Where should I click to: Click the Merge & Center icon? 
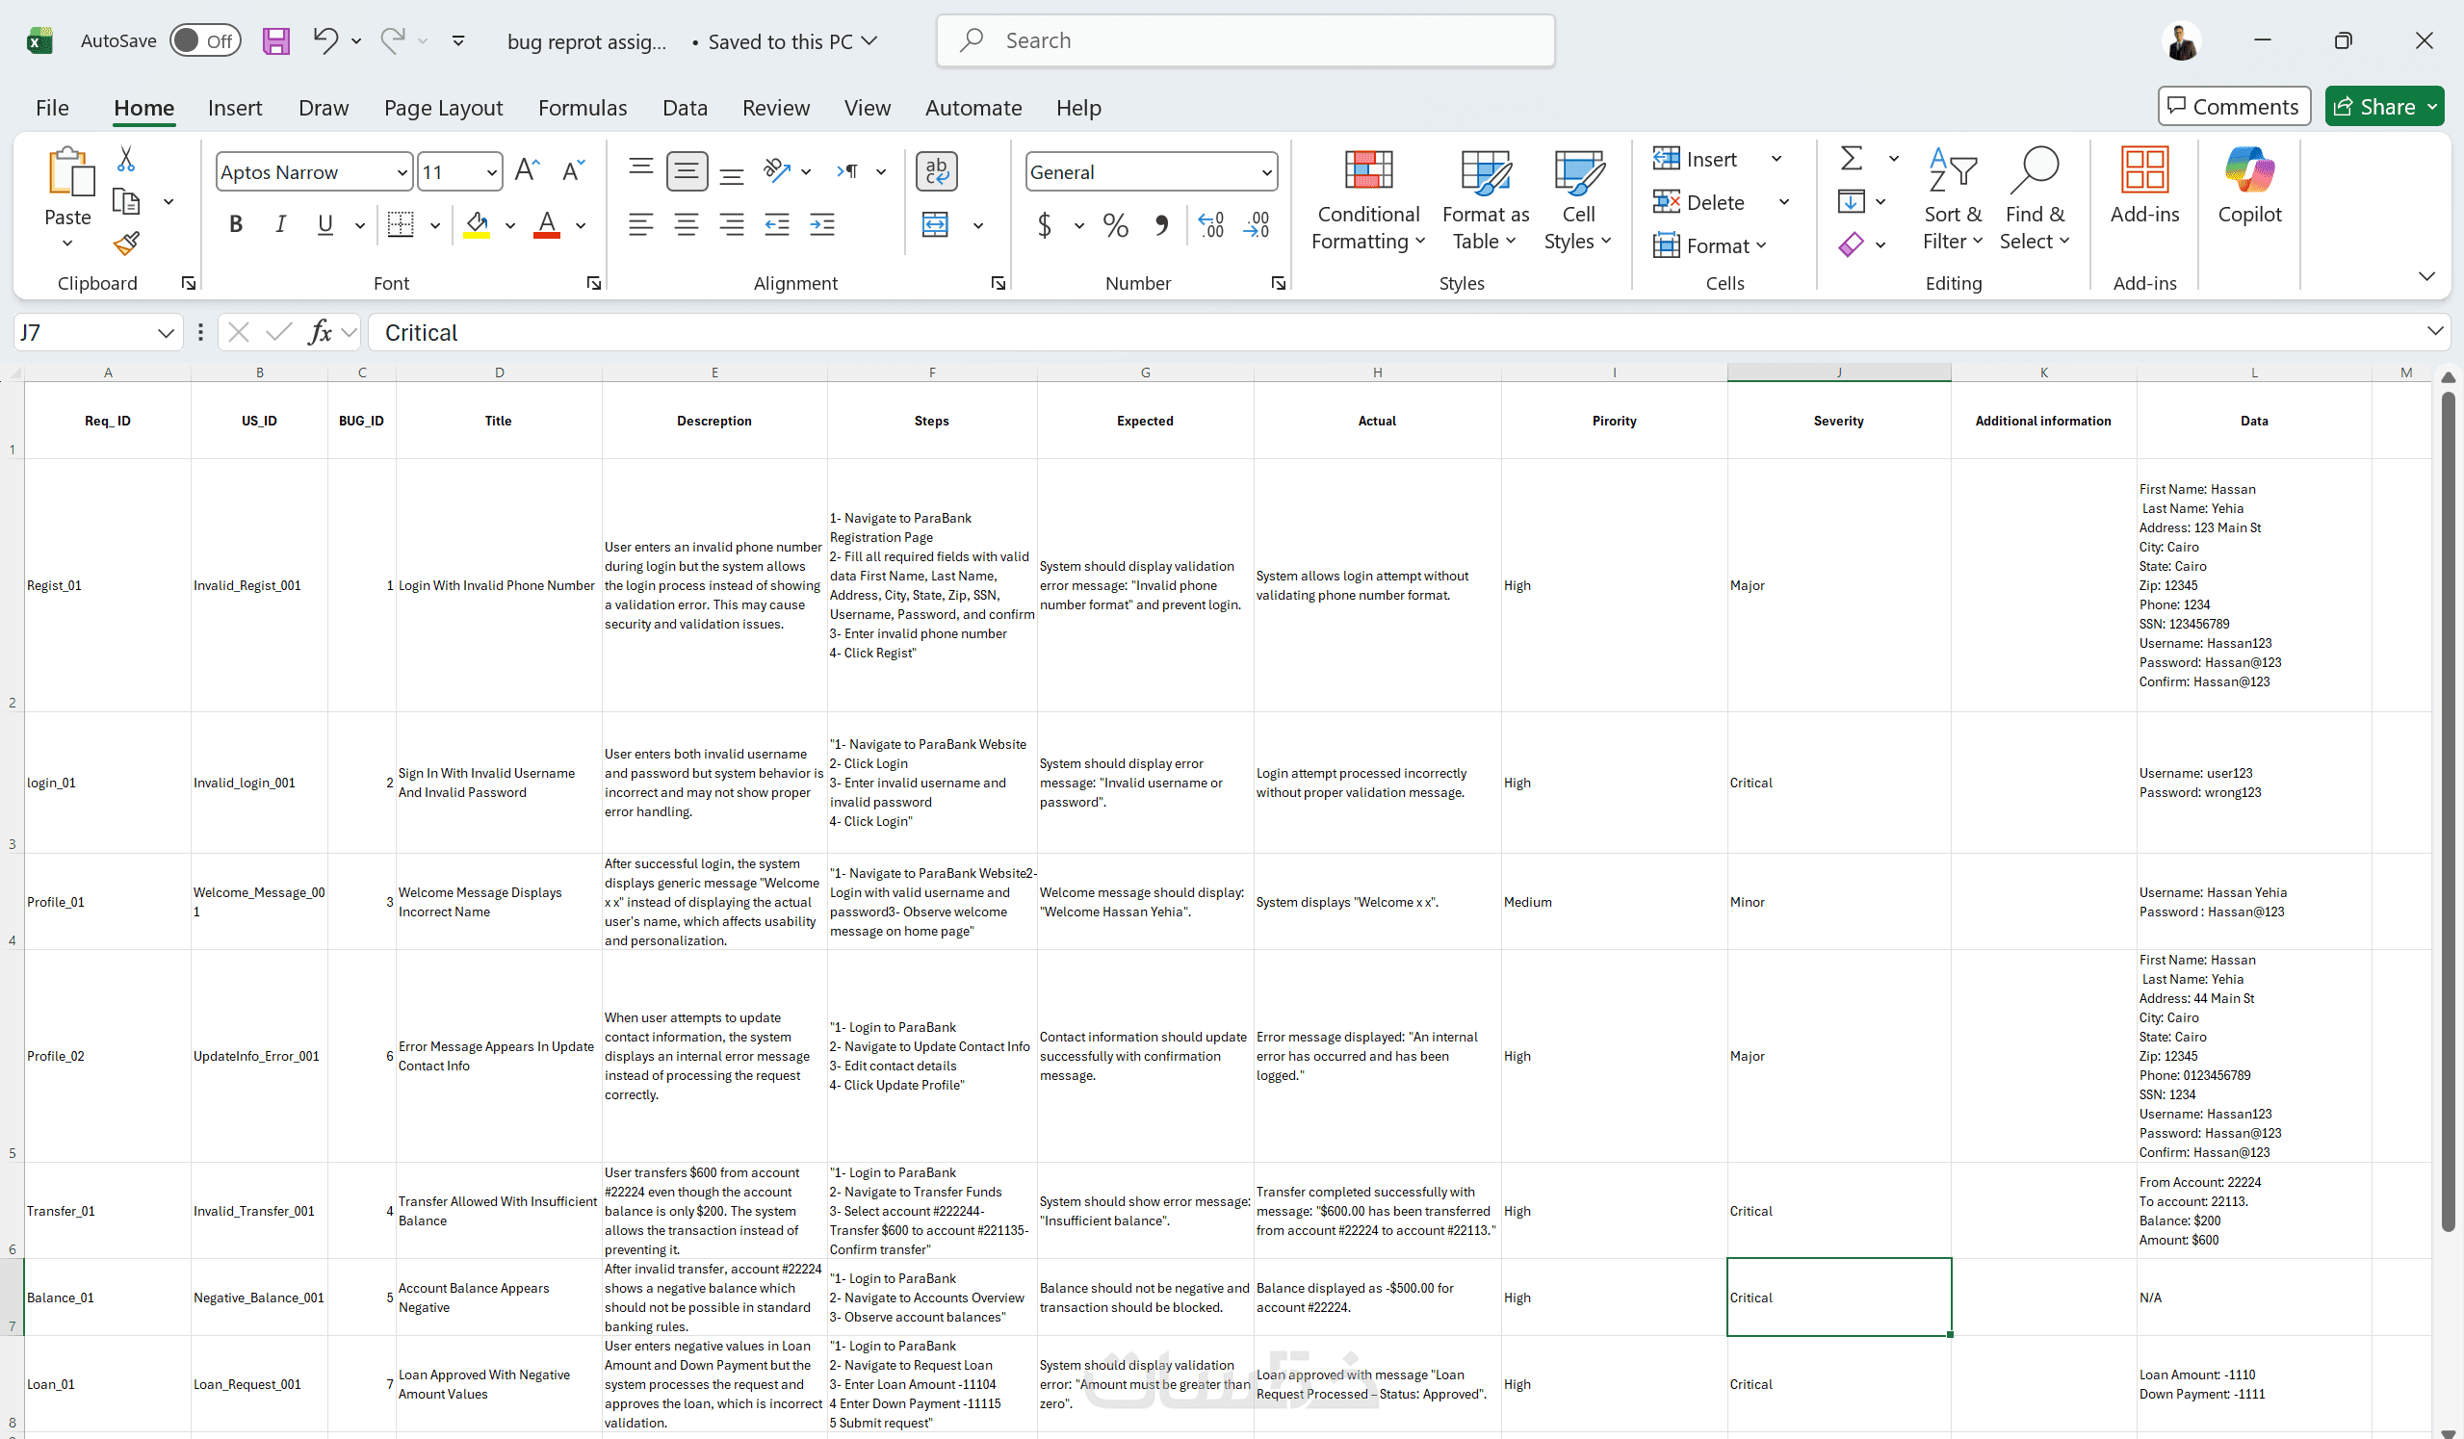point(935,225)
